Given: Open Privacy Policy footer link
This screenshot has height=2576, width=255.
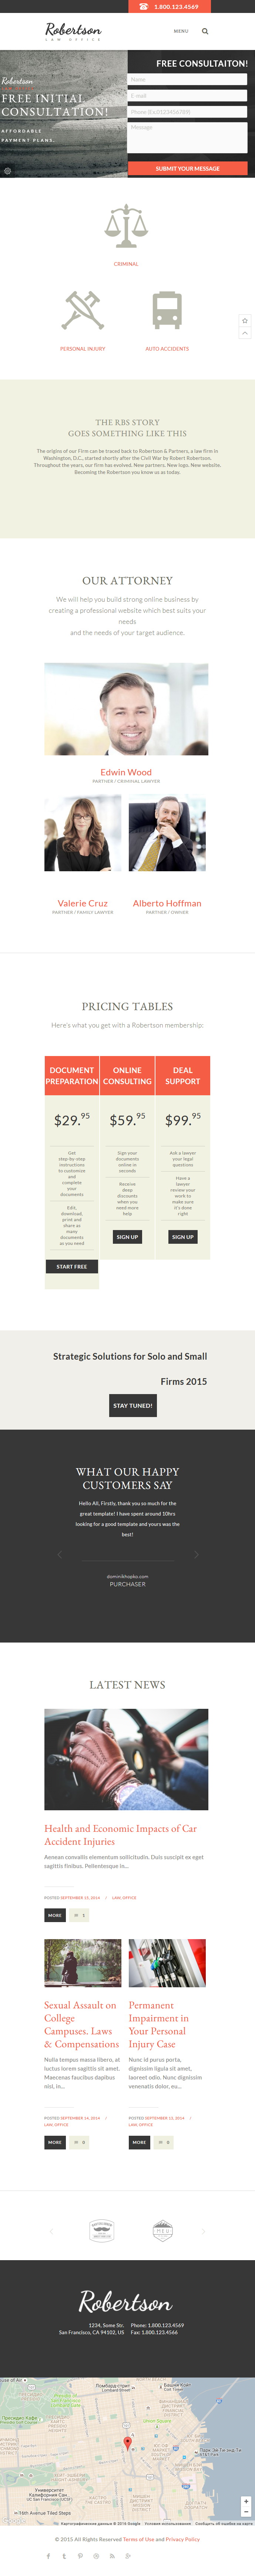Looking at the screenshot, I should coord(183,2539).
